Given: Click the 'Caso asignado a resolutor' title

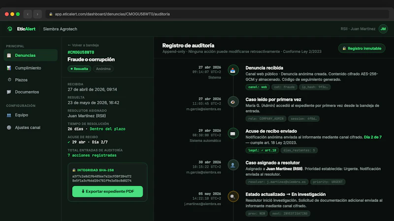Looking at the screenshot, I should pos(273,163).
